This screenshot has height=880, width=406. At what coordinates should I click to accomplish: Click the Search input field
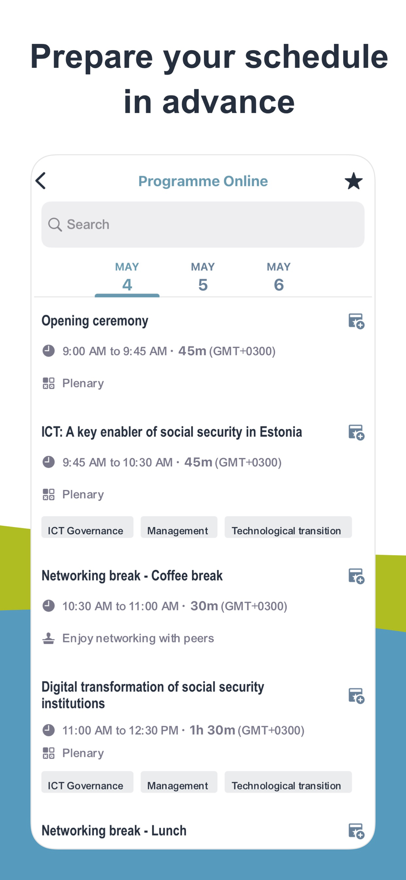211,224
